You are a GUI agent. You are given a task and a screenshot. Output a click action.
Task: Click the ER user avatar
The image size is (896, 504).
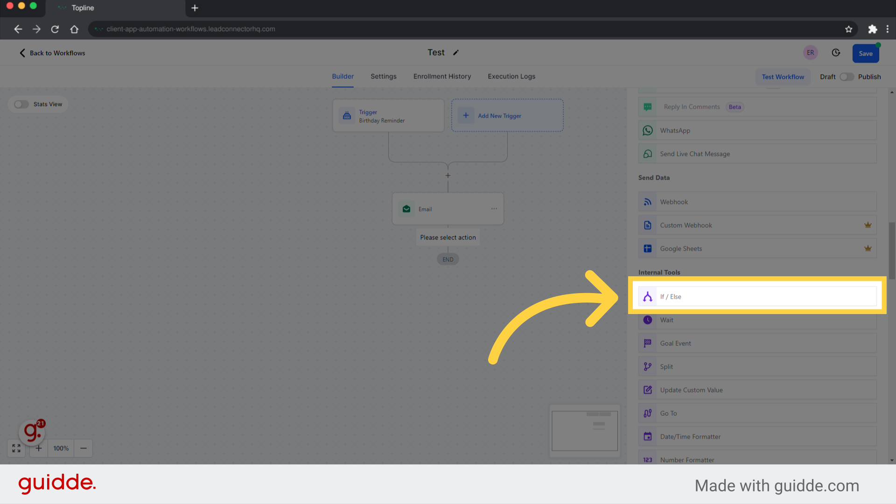(x=811, y=53)
